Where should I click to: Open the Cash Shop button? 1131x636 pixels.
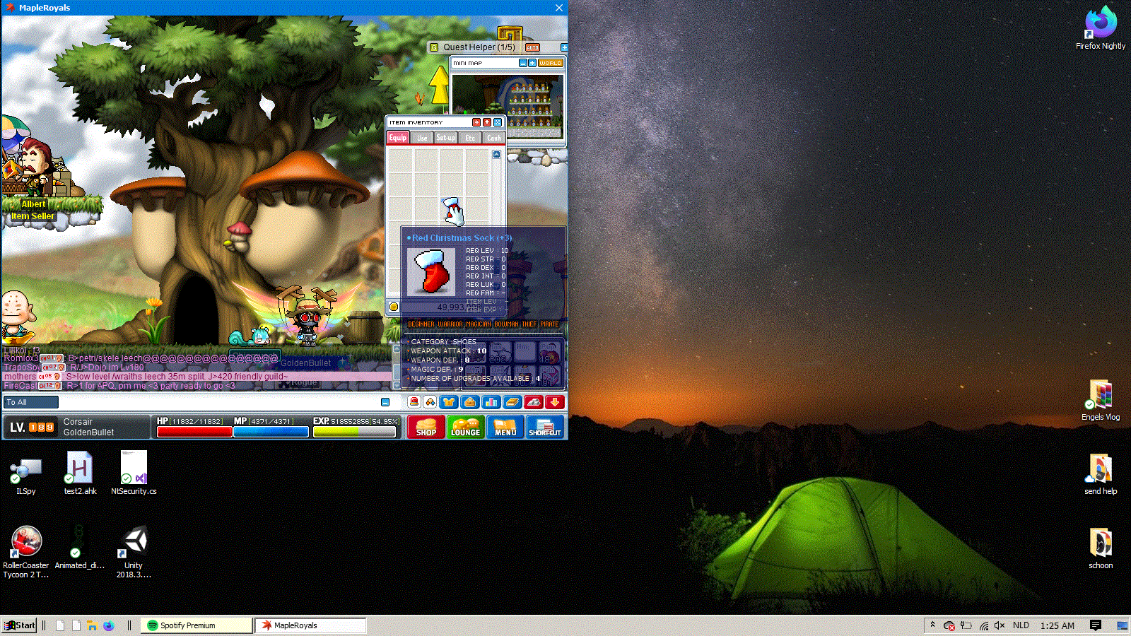(x=426, y=427)
